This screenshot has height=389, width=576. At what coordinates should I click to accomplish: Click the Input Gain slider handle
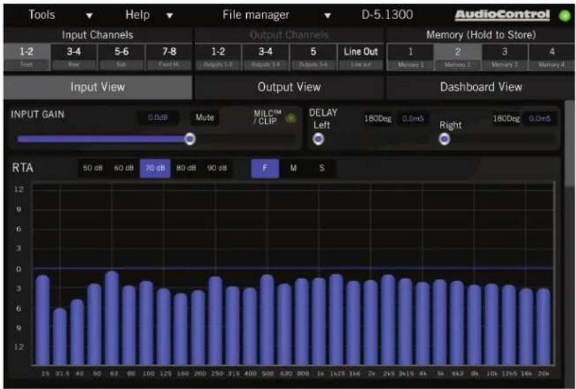click(x=190, y=139)
